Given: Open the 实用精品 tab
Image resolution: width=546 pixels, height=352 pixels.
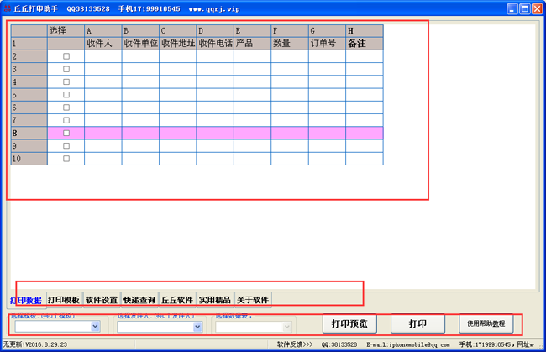Looking at the screenshot, I should [214, 300].
